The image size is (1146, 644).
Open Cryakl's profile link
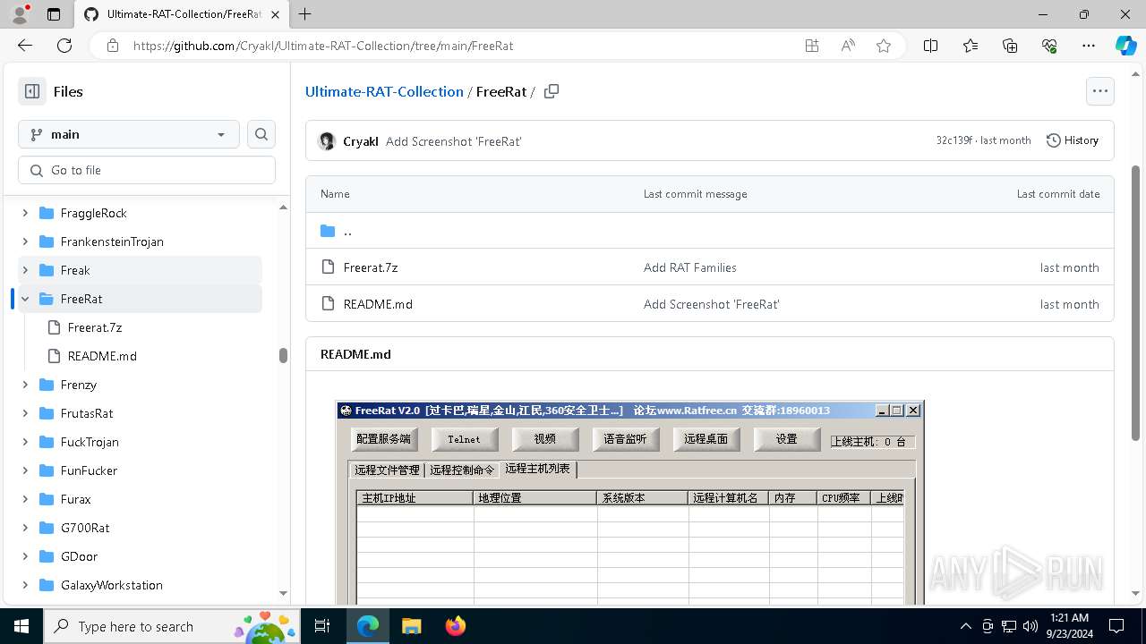[x=361, y=141]
